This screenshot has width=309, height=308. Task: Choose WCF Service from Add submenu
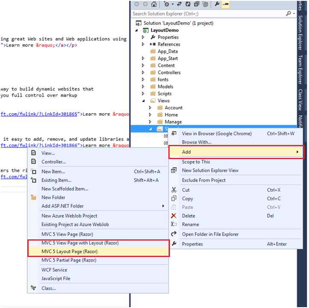(54, 270)
